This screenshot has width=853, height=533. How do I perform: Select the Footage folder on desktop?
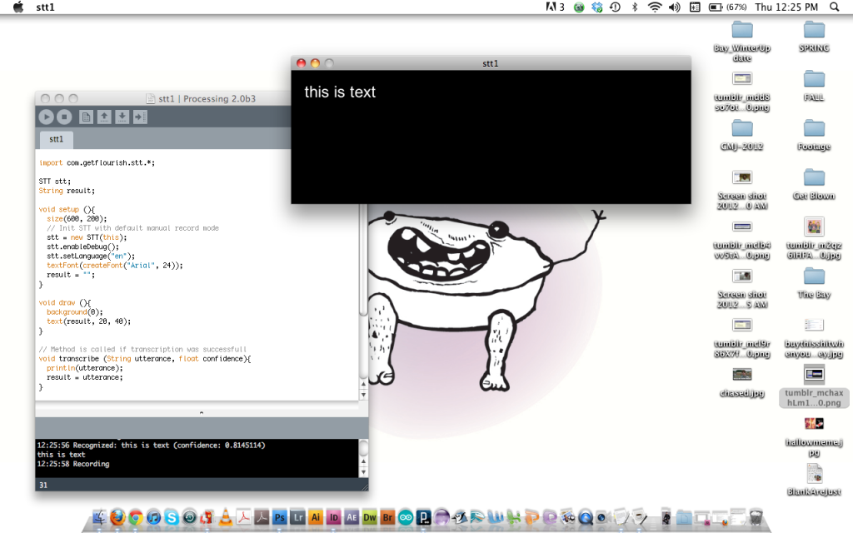[x=814, y=135]
